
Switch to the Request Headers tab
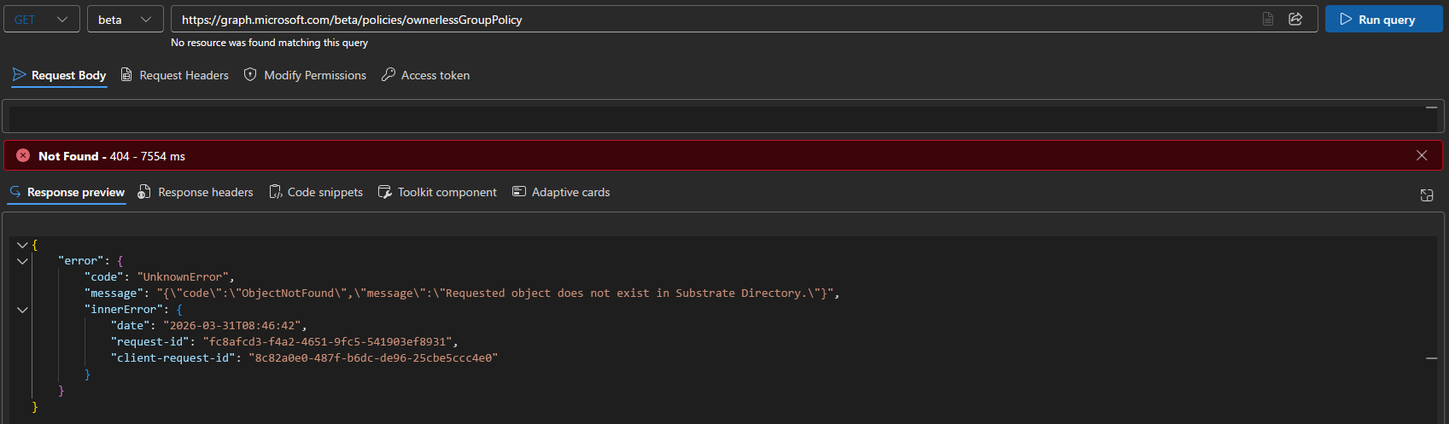(x=175, y=75)
